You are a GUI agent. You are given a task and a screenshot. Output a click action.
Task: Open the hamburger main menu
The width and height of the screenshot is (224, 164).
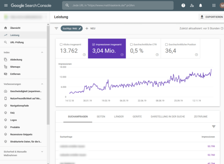[6, 5]
